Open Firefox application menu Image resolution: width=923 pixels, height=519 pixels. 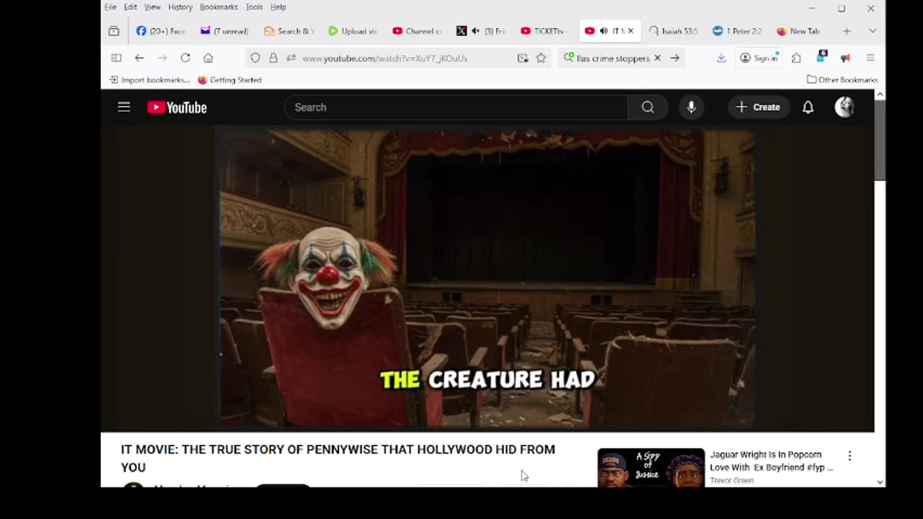click(870, 58)
